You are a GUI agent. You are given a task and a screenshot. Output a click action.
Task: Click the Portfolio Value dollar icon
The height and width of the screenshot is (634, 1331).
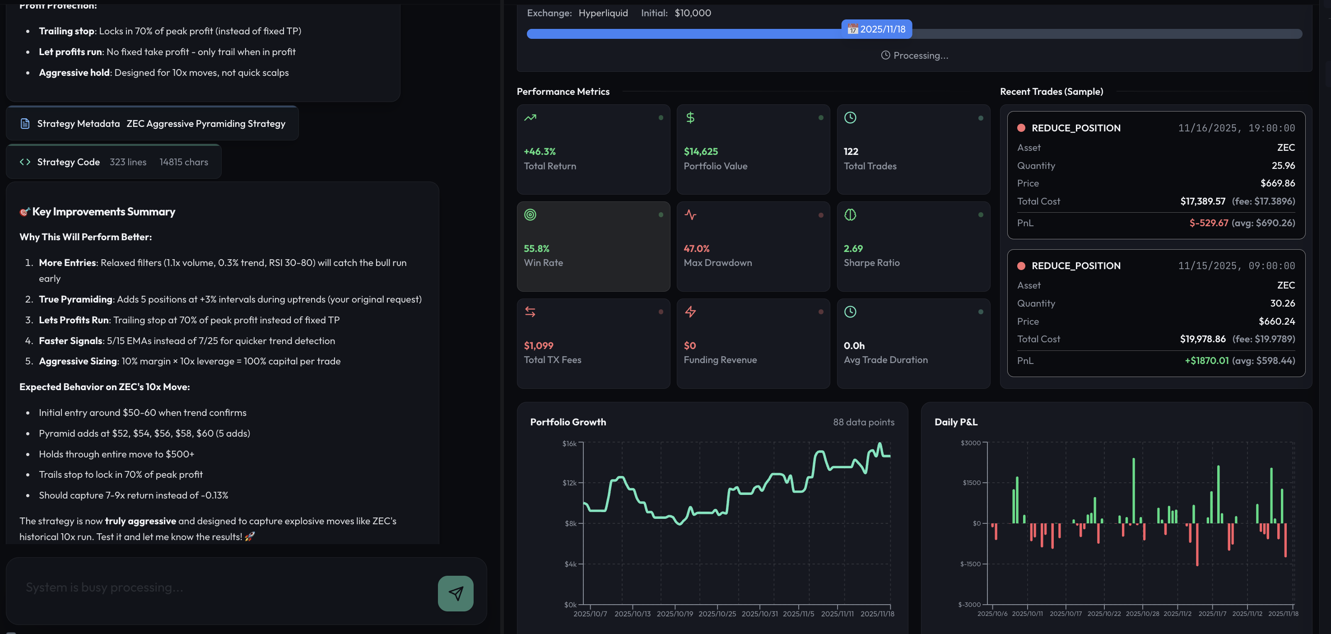point(690,118)
